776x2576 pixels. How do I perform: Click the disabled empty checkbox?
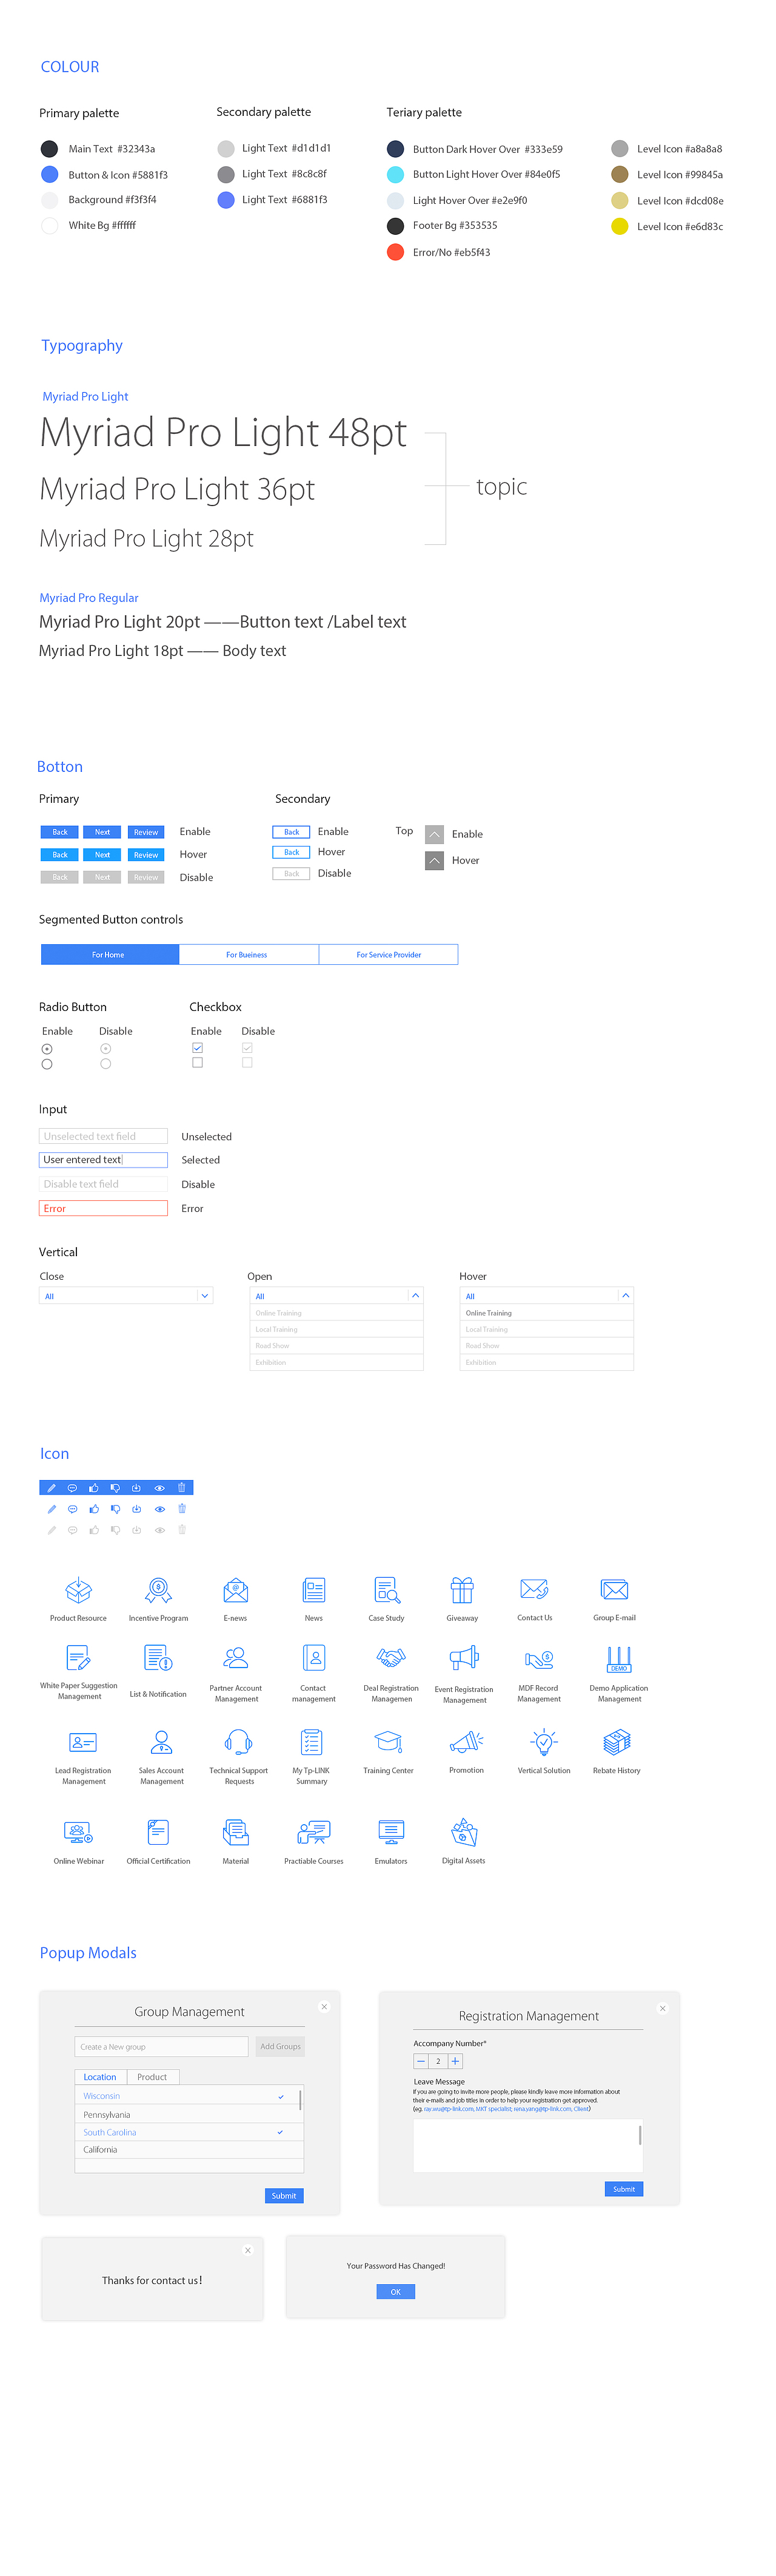(x=247, y=1063)
